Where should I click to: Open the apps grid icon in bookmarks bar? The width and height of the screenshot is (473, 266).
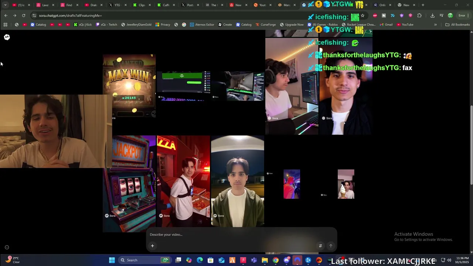coord(5,24)
